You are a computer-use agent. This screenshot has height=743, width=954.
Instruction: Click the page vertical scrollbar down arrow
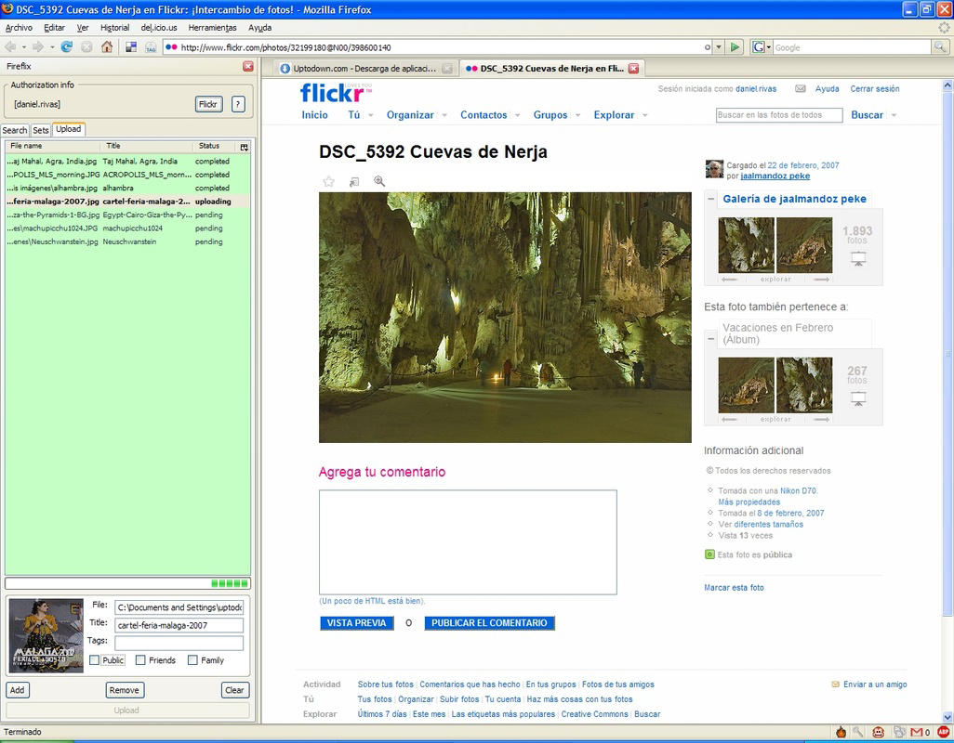(947, 718)
